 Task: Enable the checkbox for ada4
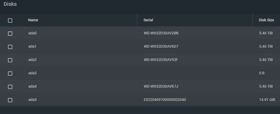10,87
